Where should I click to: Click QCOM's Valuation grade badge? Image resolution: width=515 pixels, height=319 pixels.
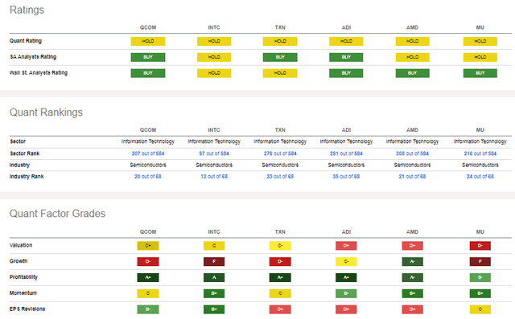pos(148,246)
